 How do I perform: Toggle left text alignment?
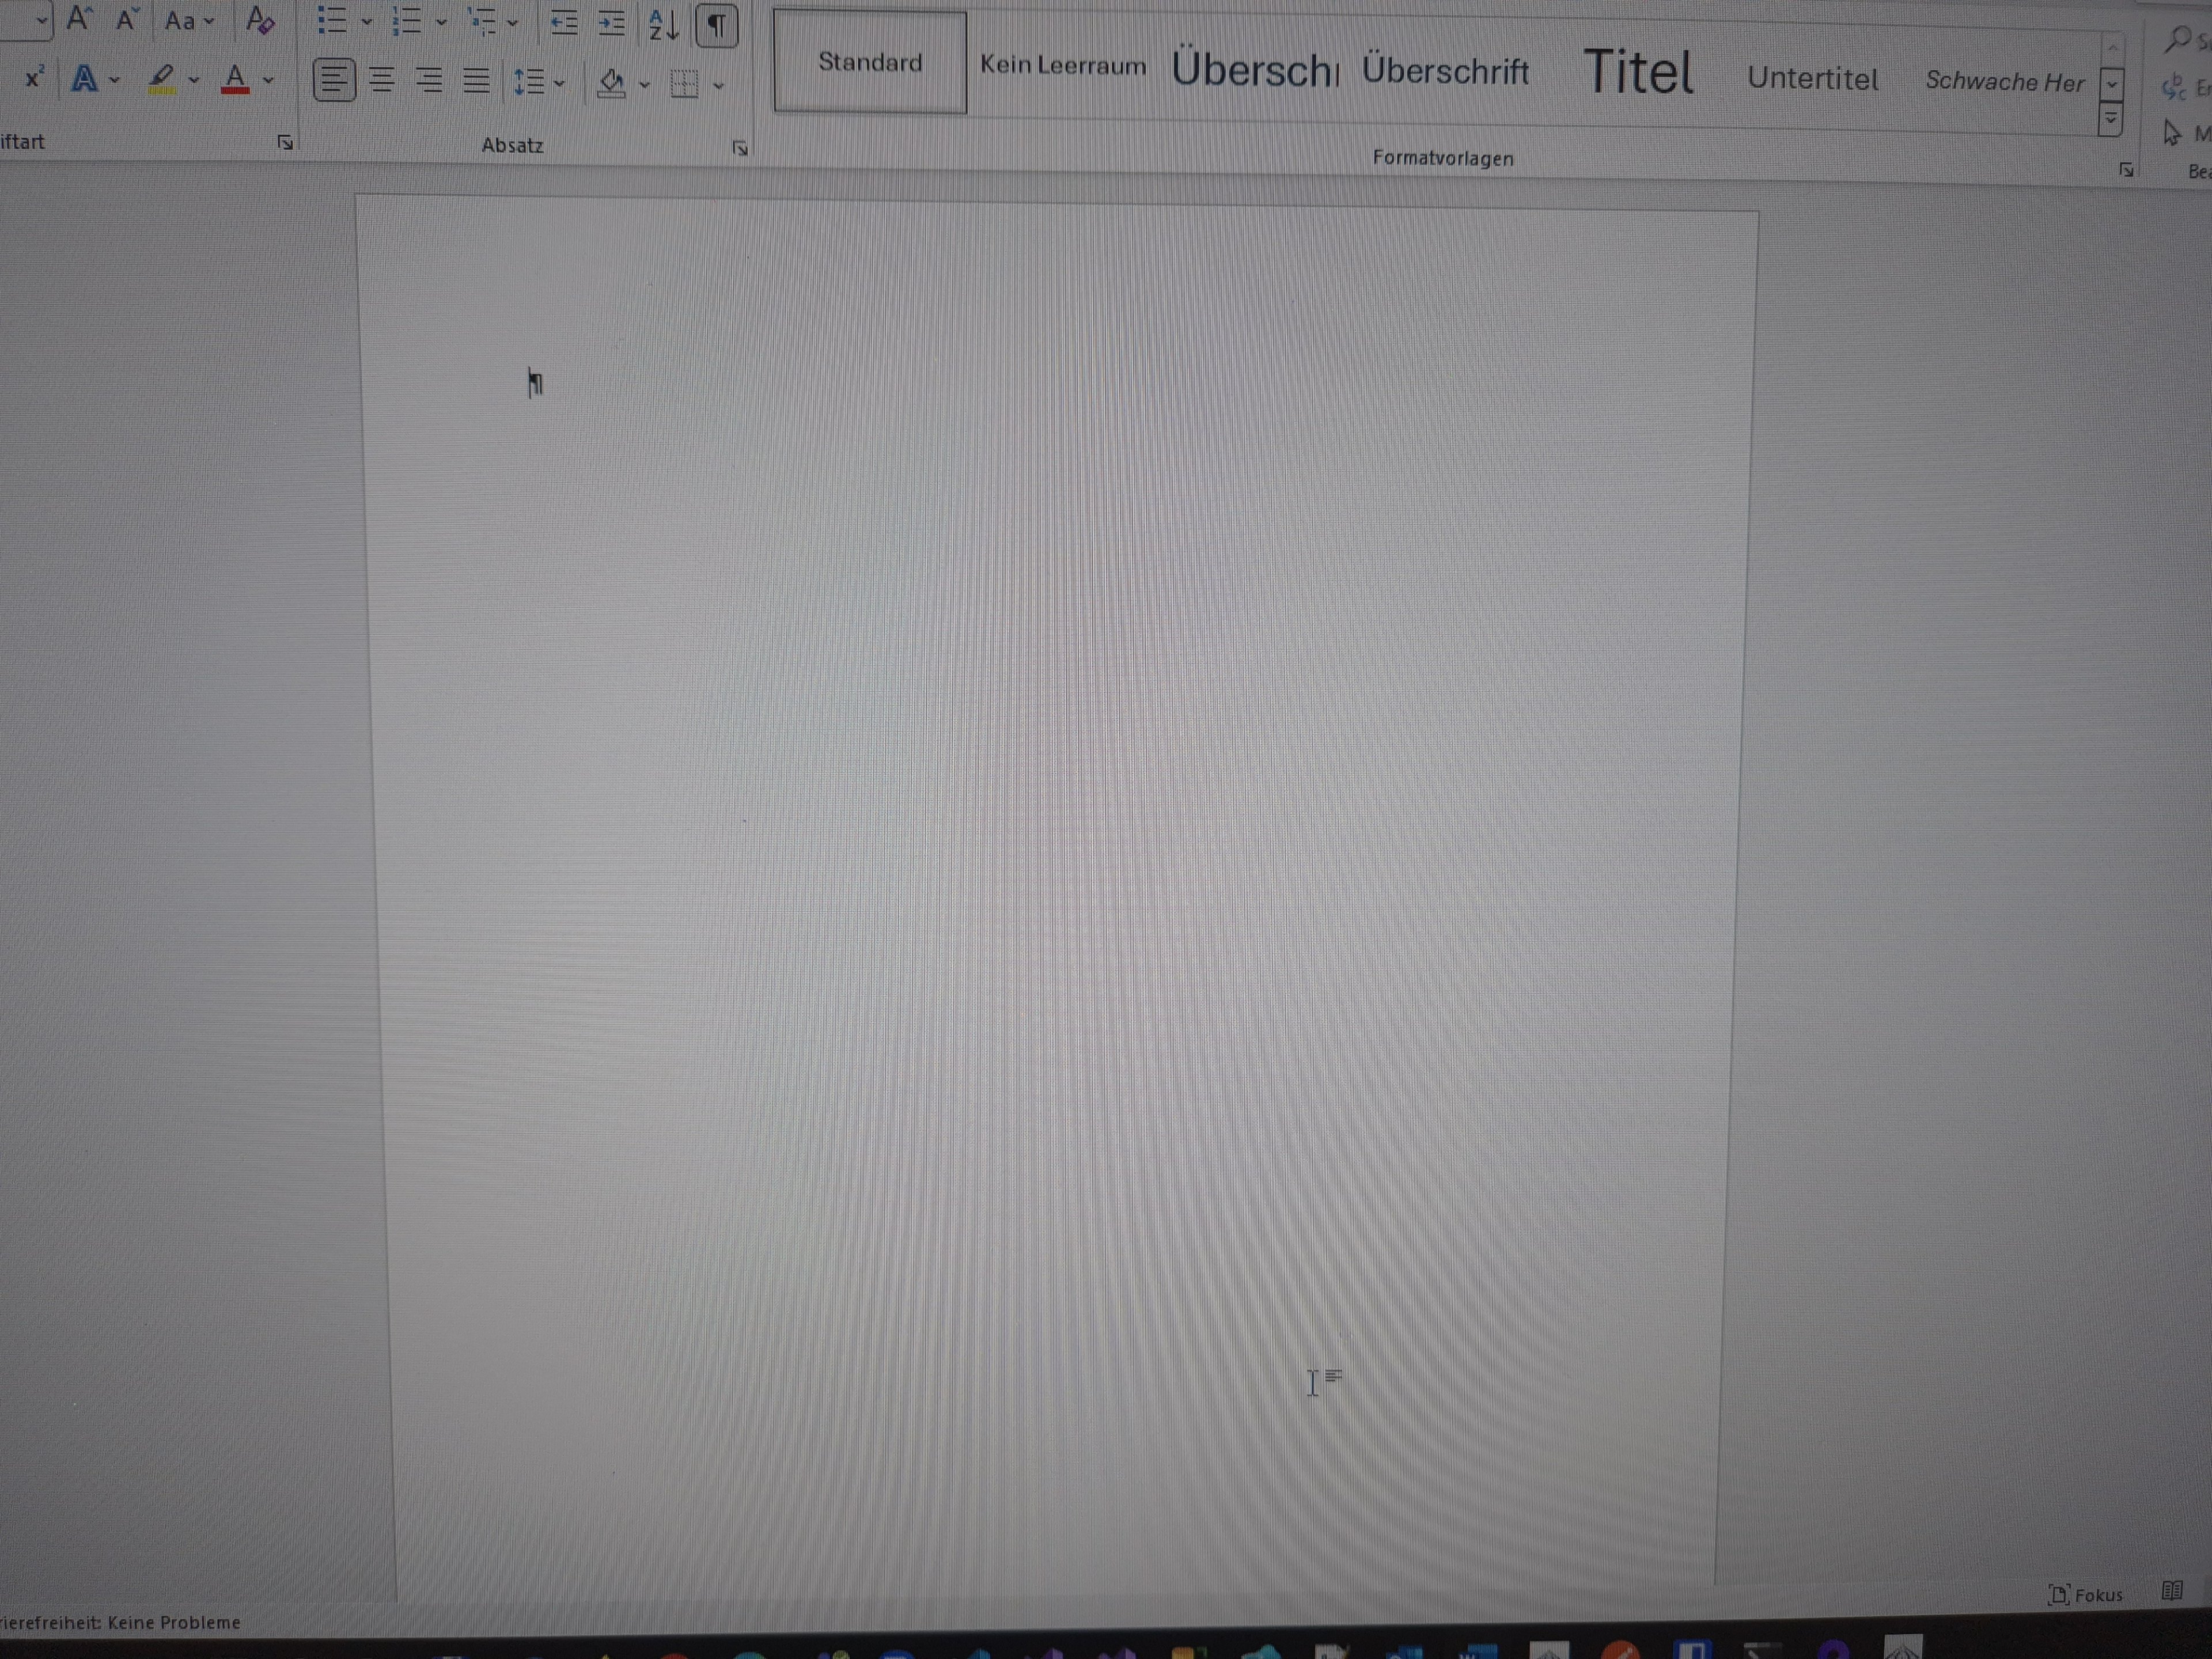click(x=334, y=80)
